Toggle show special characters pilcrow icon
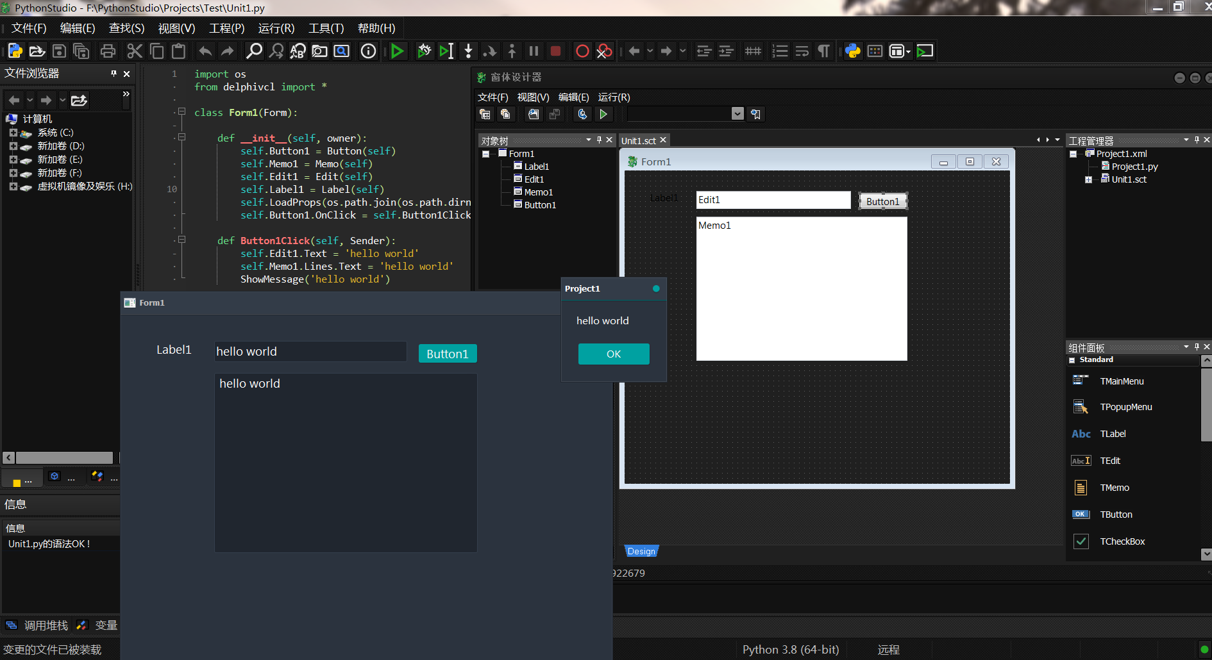Image resolution: width=1212 pixels, height=660 pixels. click(x=824, y=51)
